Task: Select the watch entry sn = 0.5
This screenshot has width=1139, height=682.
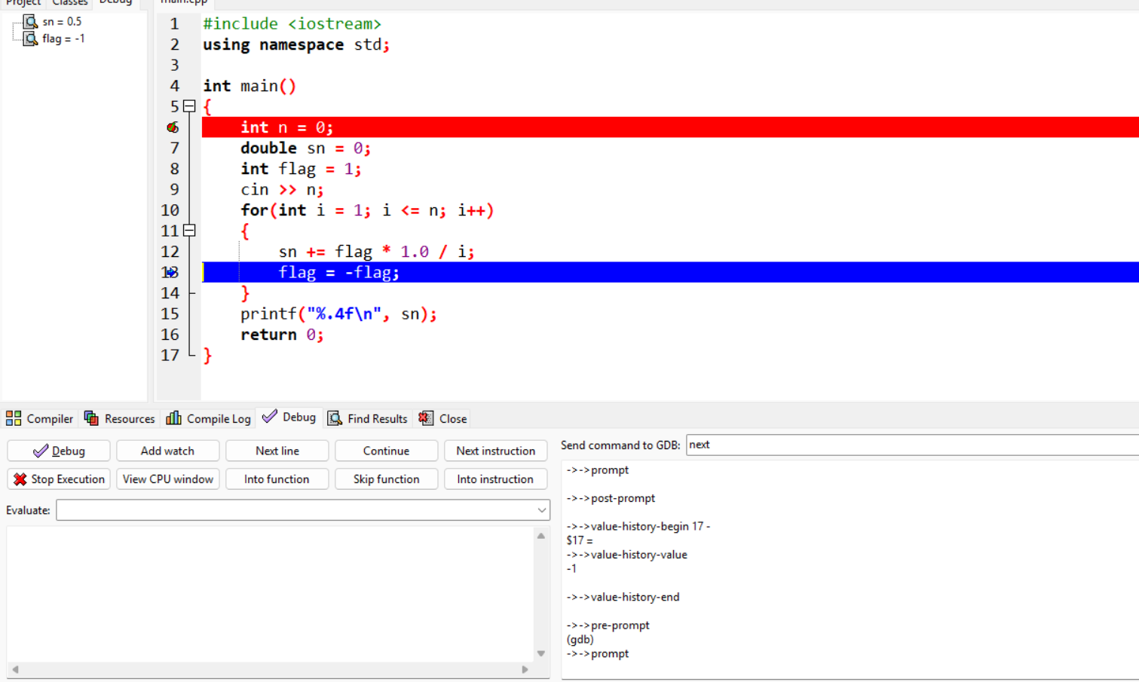Action: [62, 22]
